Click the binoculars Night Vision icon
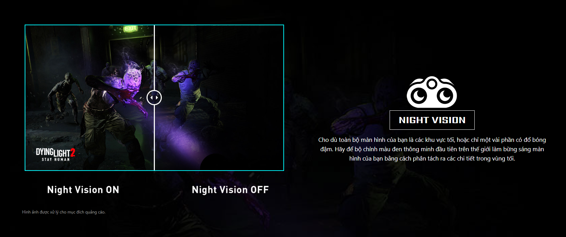 point(432,92)
